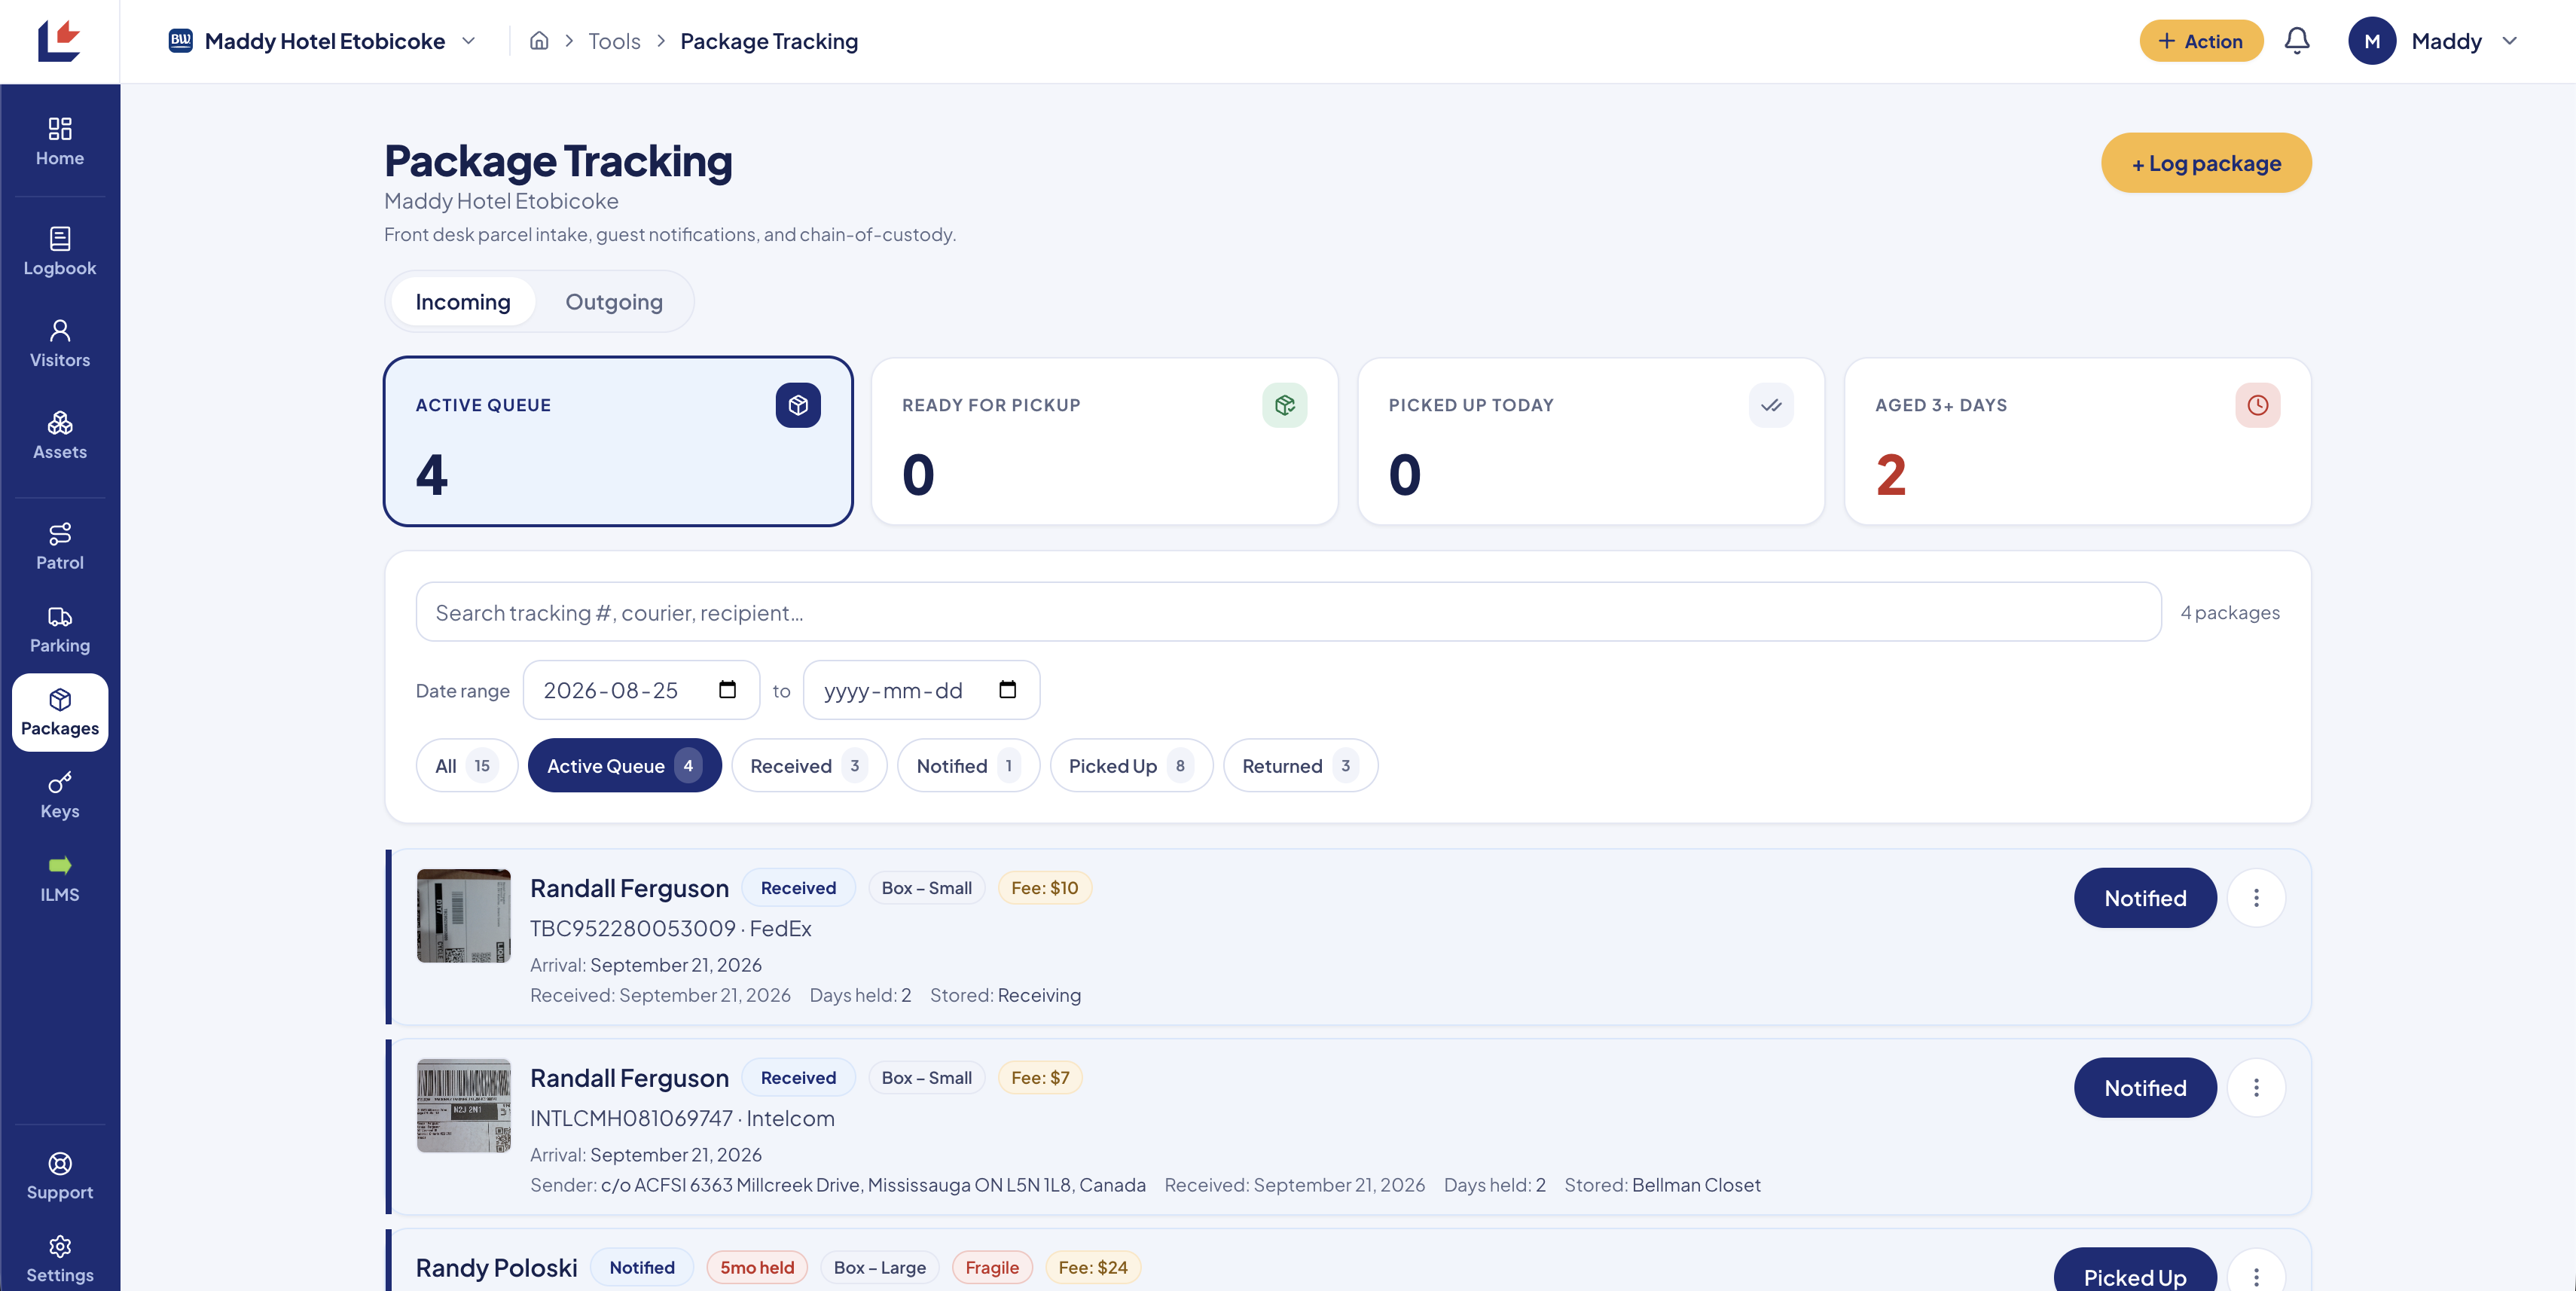The height and width of the screenshot is (1291, 2576).
Task: Click the Active Queue box icon
Action: click(x=798, y=405)
